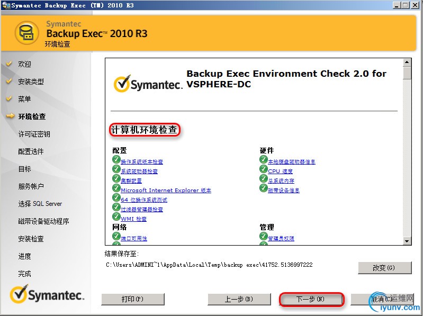Click the results path ending in 41752.5136997222
The image size is (423, 316).
(x=209, y=265)
